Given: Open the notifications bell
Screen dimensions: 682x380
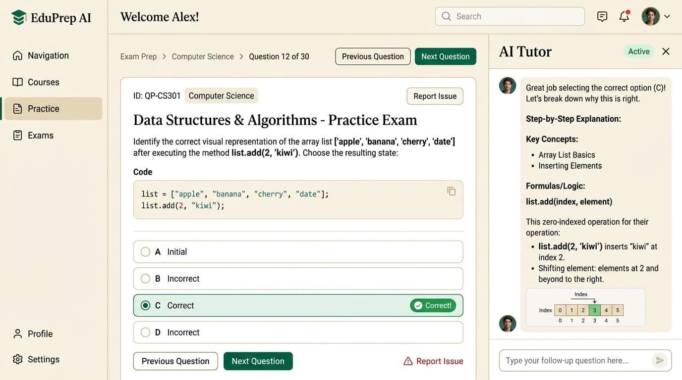Looking at the screenshot, I should (x=625, y=16).
